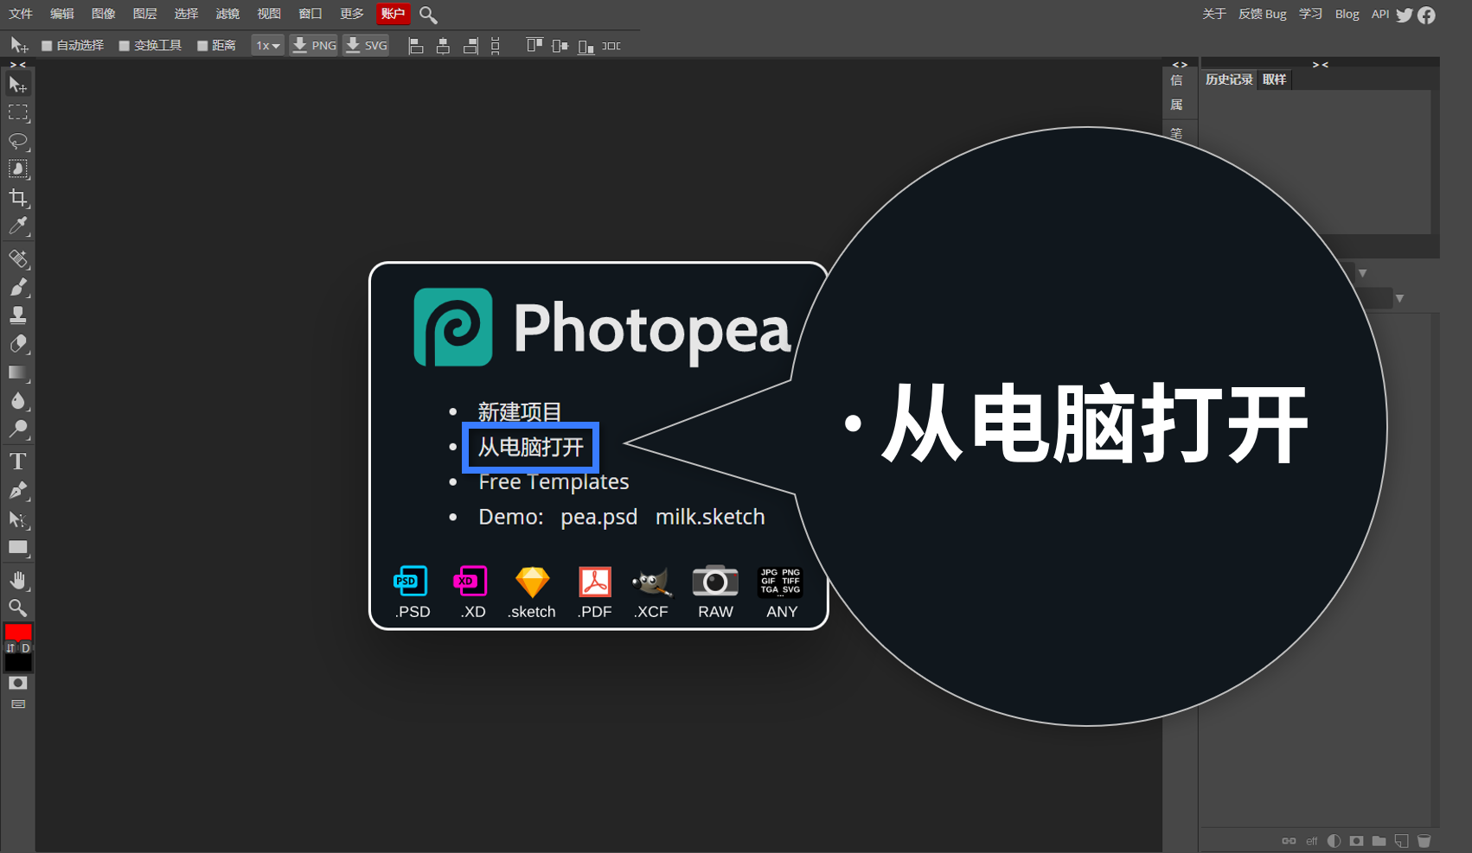Switch to the 取样 tab
Image resolution: width=1472 pixels, height=853 pixels.
[x=1275, y=80]
